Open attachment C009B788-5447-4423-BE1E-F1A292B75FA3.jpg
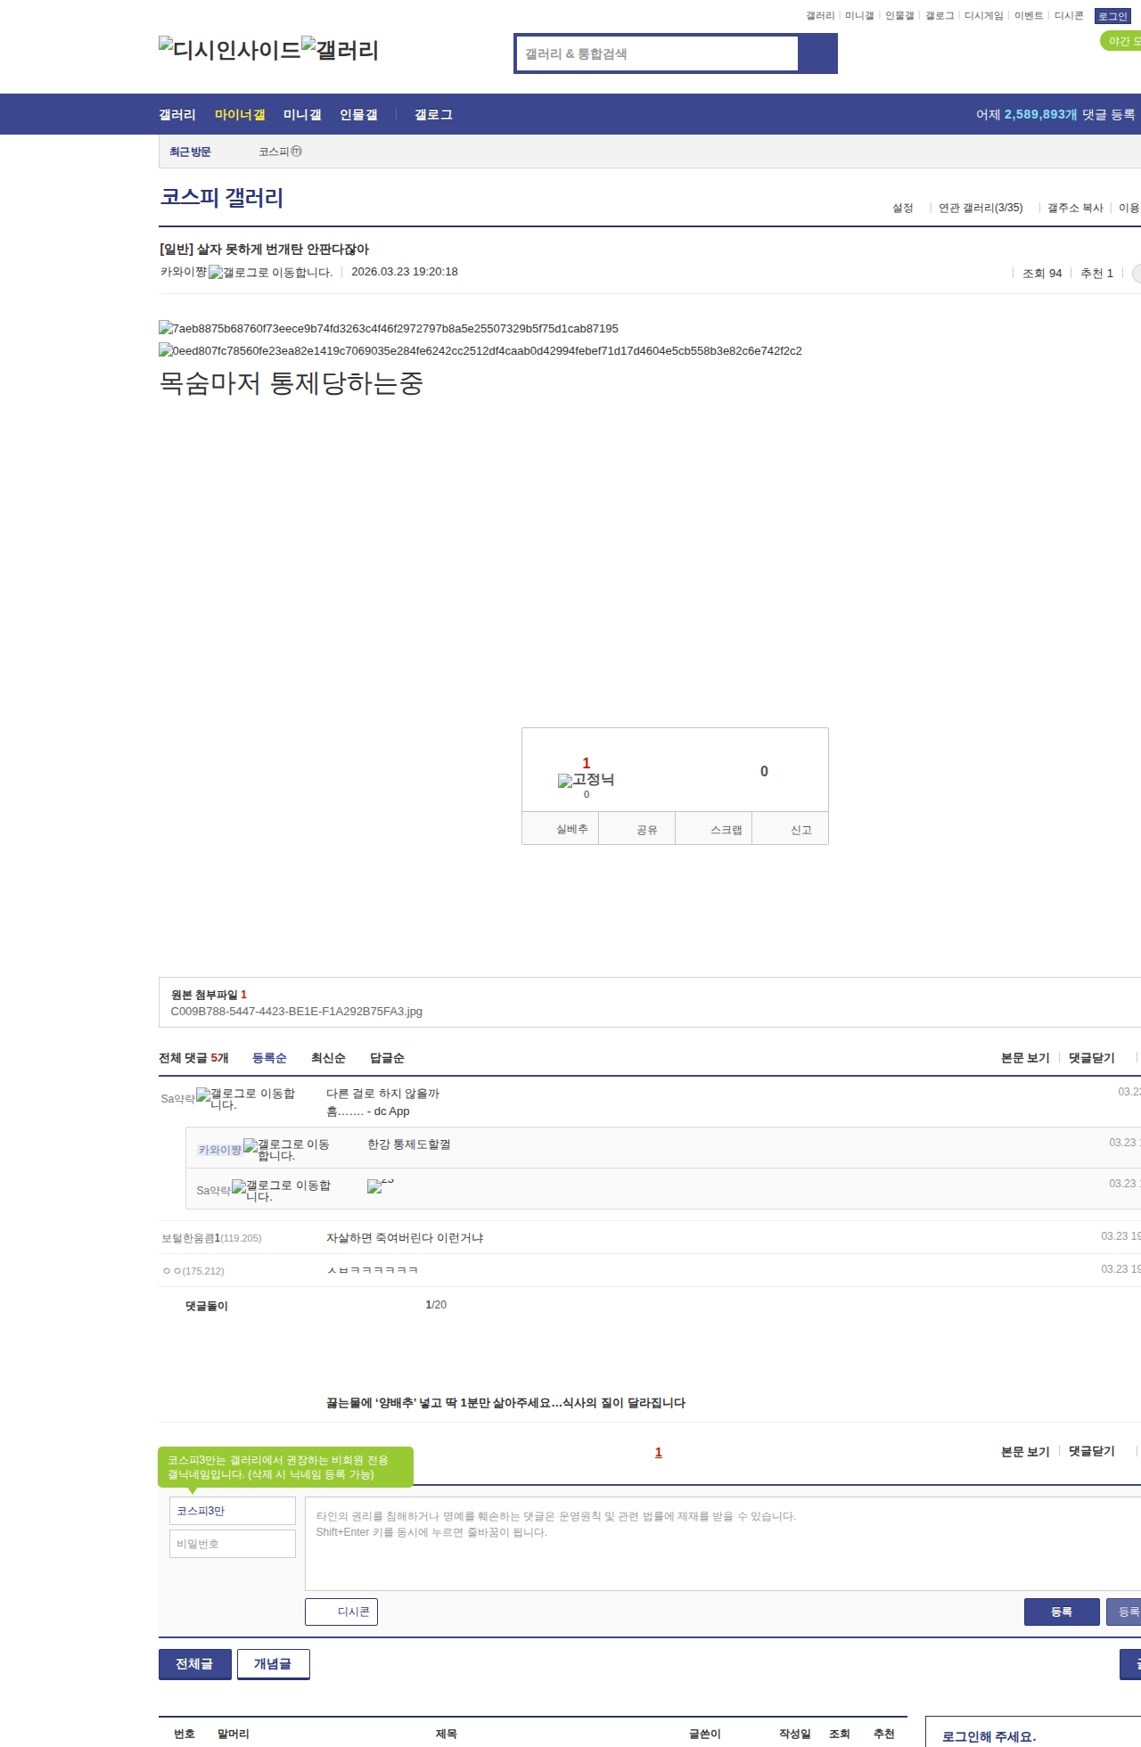Image resolution: width=1141 pixels, height=1747 pixels. [x=296, y=1012]
